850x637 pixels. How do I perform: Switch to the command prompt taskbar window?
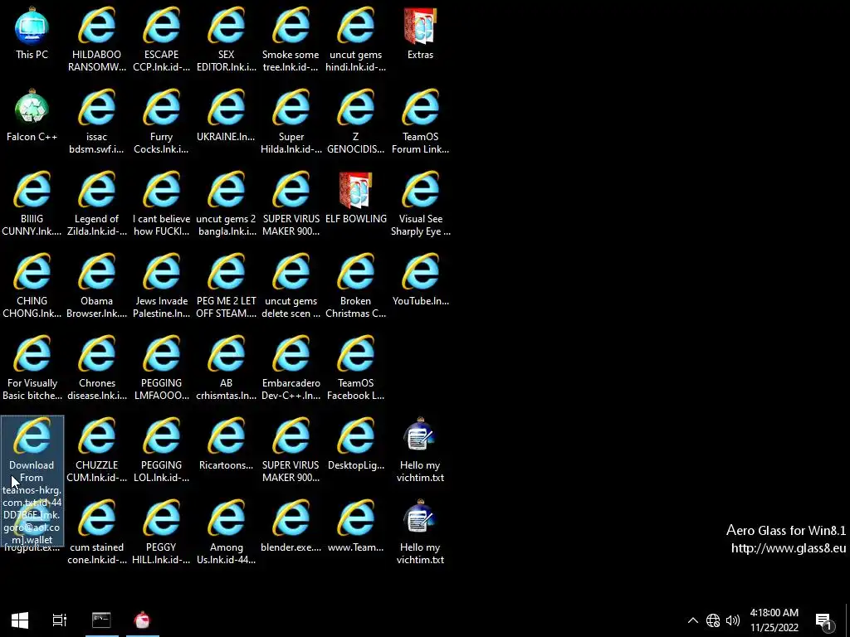(101, 620)
